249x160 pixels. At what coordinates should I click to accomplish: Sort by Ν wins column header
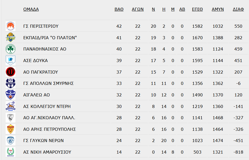pyautogui.click(x=154, y=9)
